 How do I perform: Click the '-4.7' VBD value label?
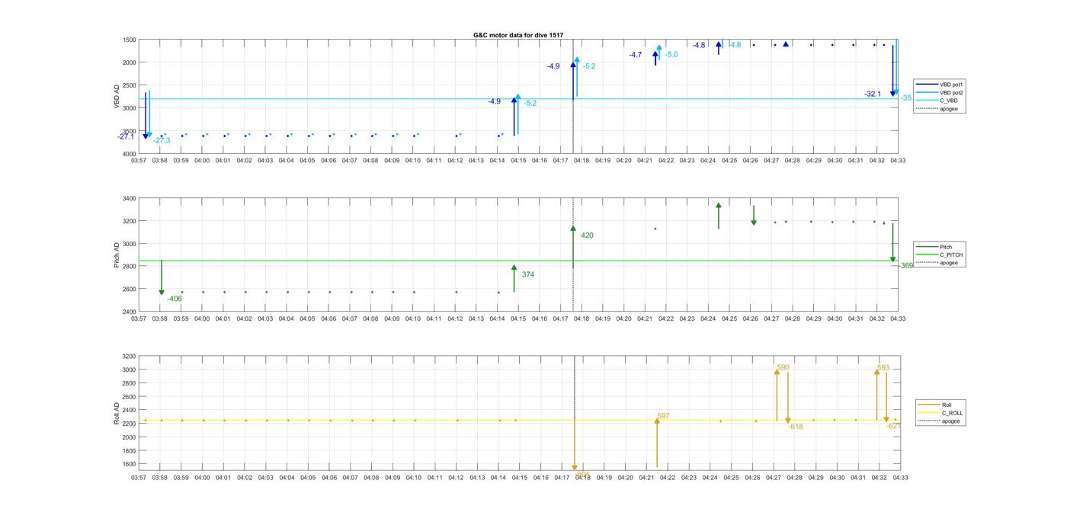(x=636, y=55)
